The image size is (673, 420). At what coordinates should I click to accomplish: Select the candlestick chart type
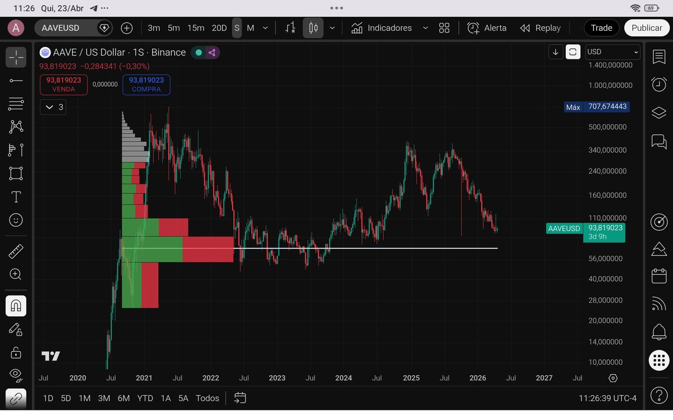[x=313, y=28]
